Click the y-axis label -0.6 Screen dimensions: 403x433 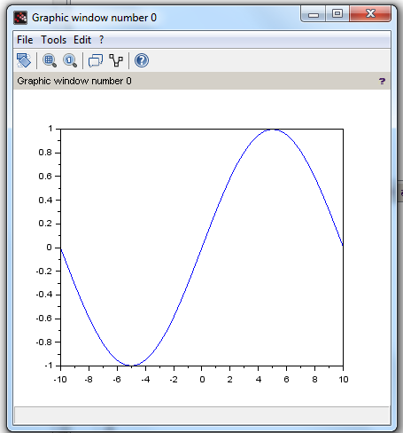[44, 319]
